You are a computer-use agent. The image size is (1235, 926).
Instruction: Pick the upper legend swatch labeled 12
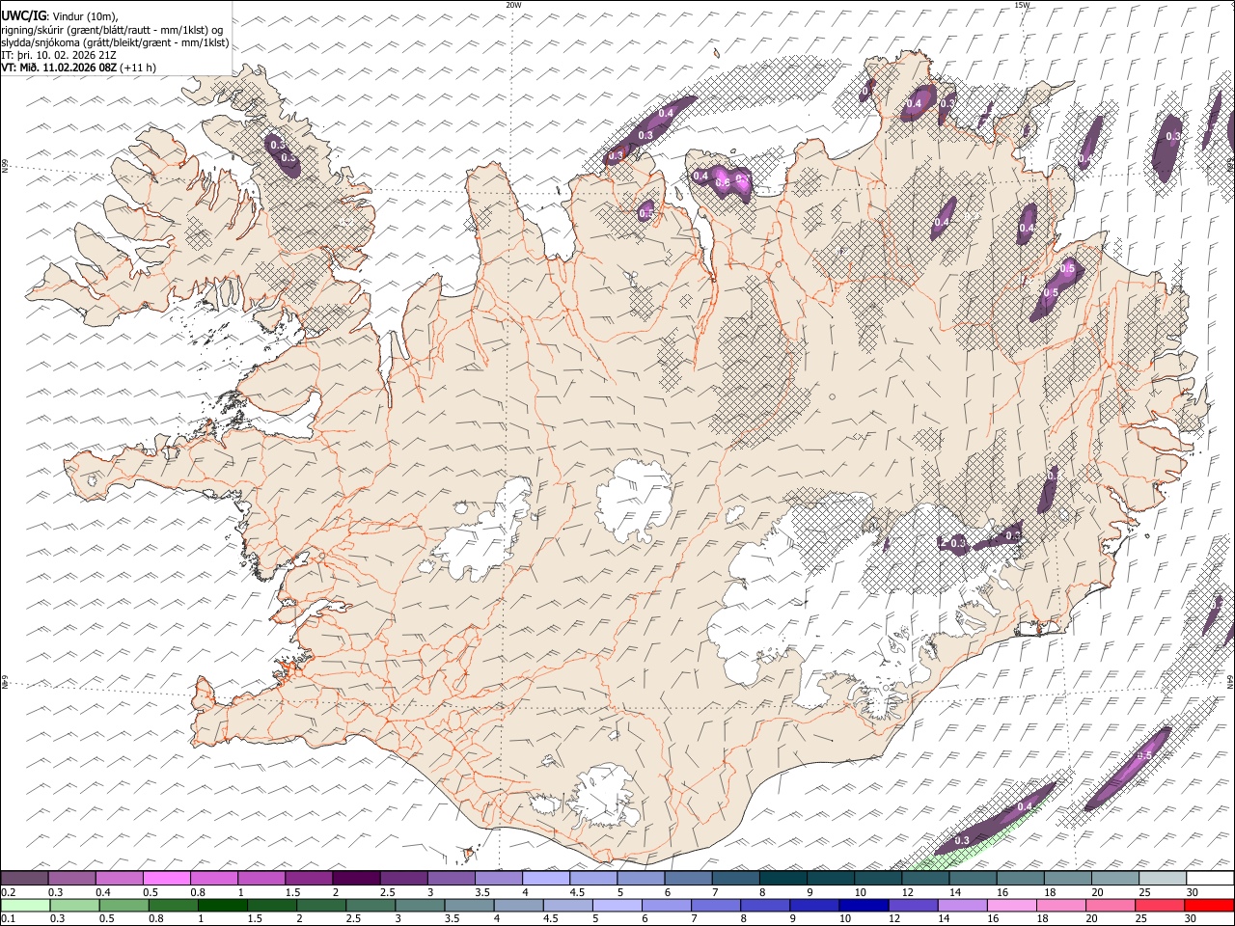(924, 878)
